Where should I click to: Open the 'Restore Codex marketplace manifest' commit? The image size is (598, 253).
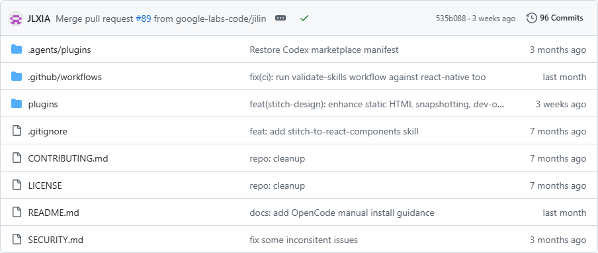pyautogui.click(x=323, y=50)
